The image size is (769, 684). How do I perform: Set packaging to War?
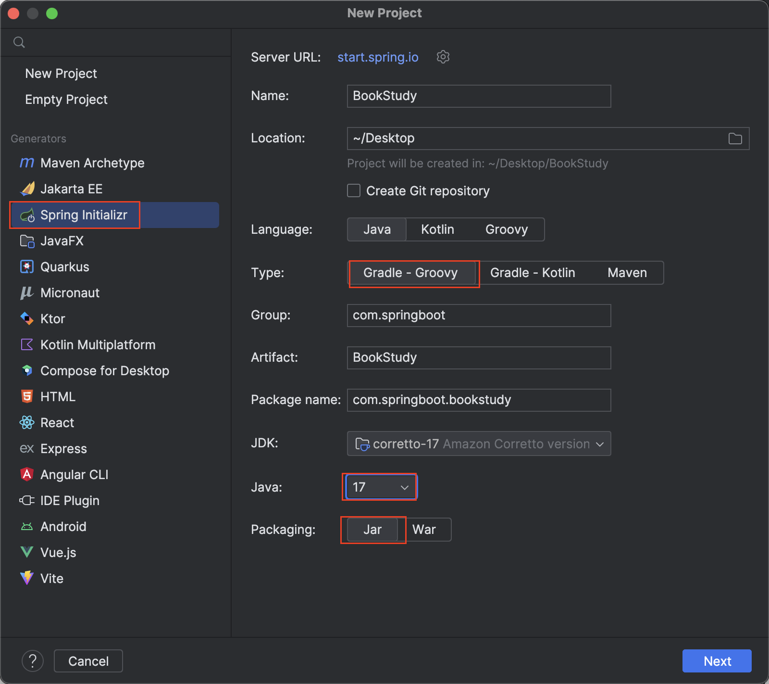pos(424,530)
